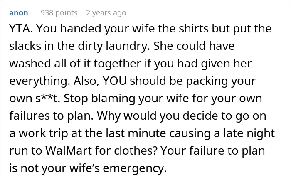Click the word slacks in second line
The image size is (291, 180).
tap(25, 46)
